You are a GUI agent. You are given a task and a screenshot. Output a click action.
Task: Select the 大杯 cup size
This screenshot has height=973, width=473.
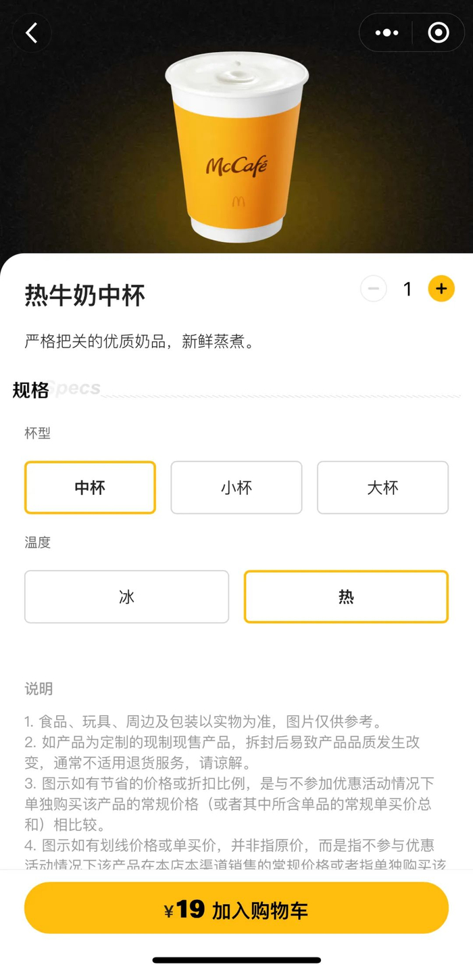click(x=382, y=488)
